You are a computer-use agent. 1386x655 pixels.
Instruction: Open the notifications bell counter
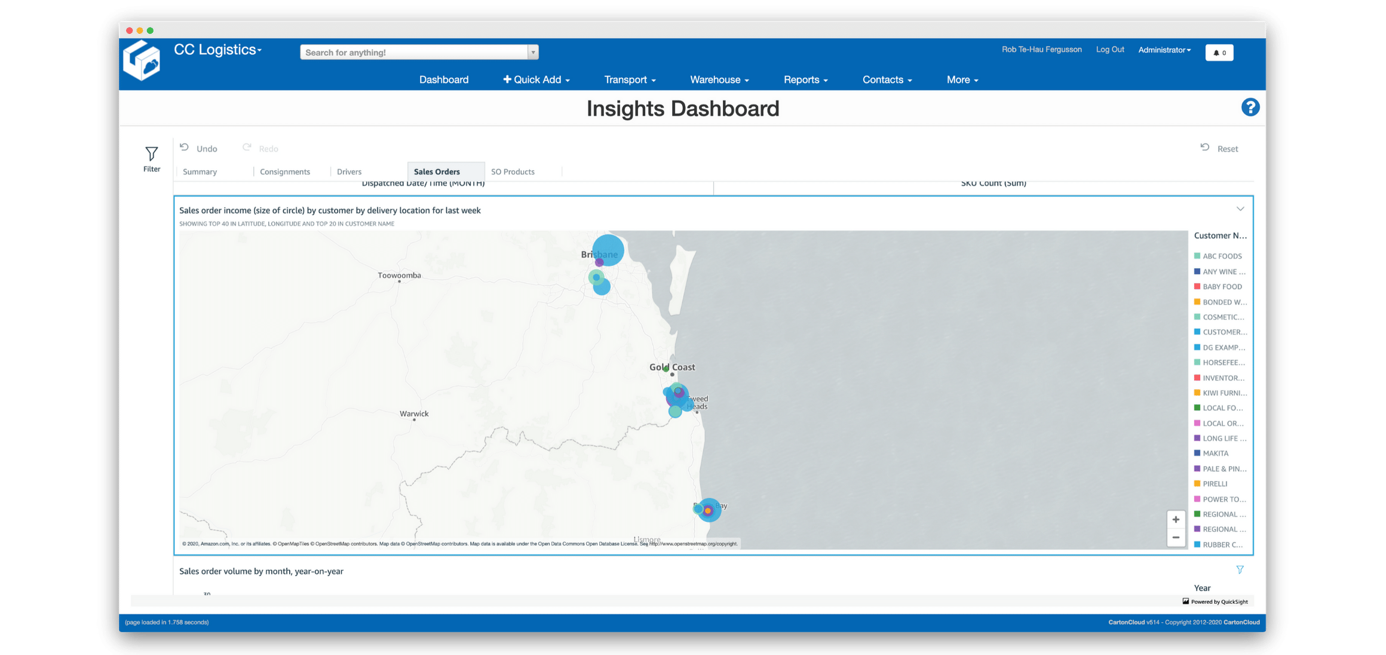coord(1219,53)
